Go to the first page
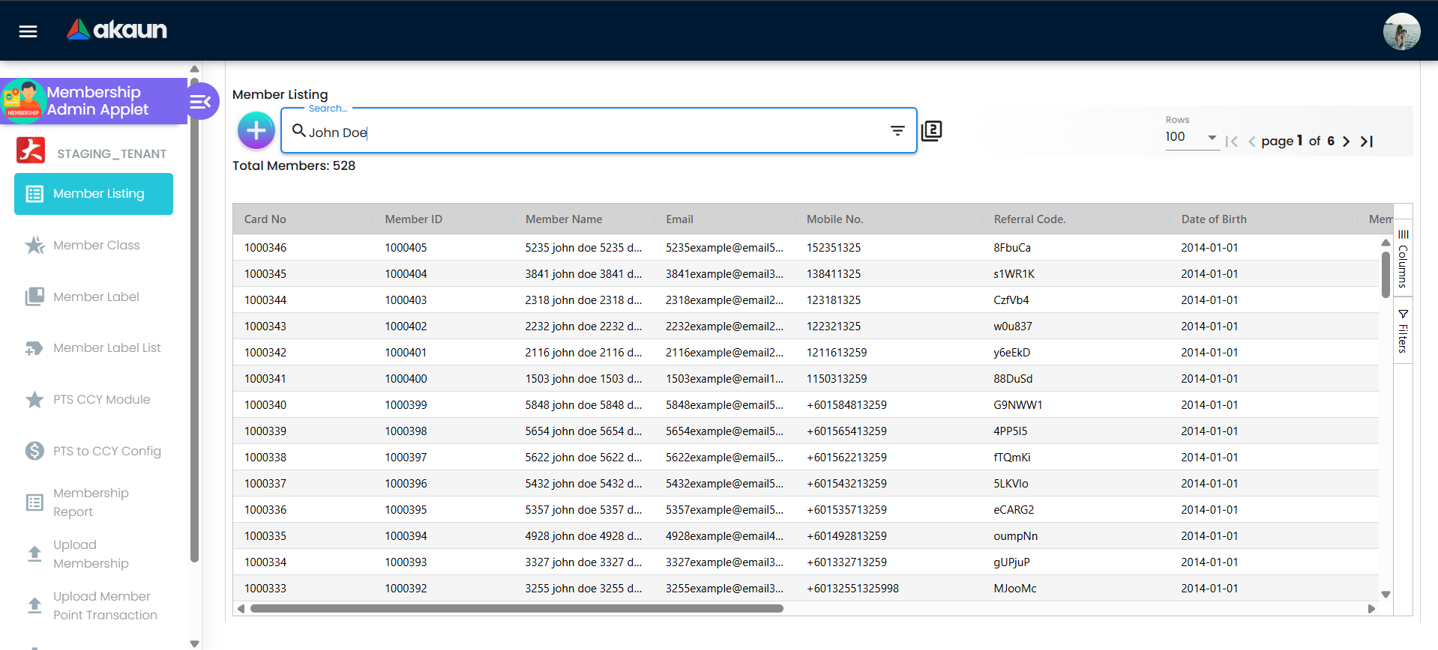This screenshot has width=1438, height=650. point(1231,141)
